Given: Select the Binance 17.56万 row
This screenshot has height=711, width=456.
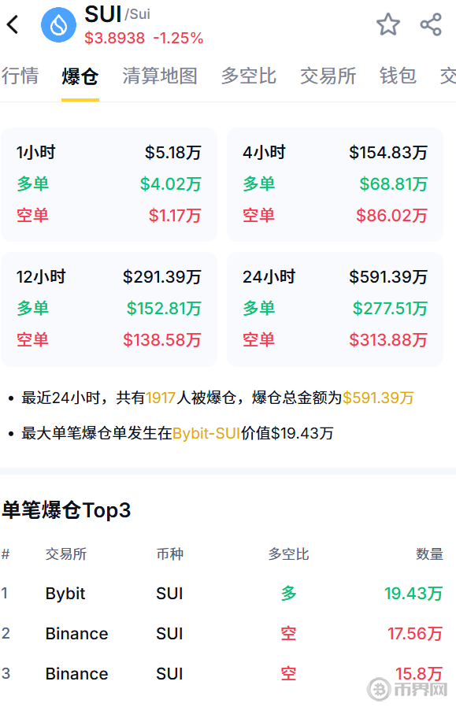Looking at the screenshot, I should 222,634.
